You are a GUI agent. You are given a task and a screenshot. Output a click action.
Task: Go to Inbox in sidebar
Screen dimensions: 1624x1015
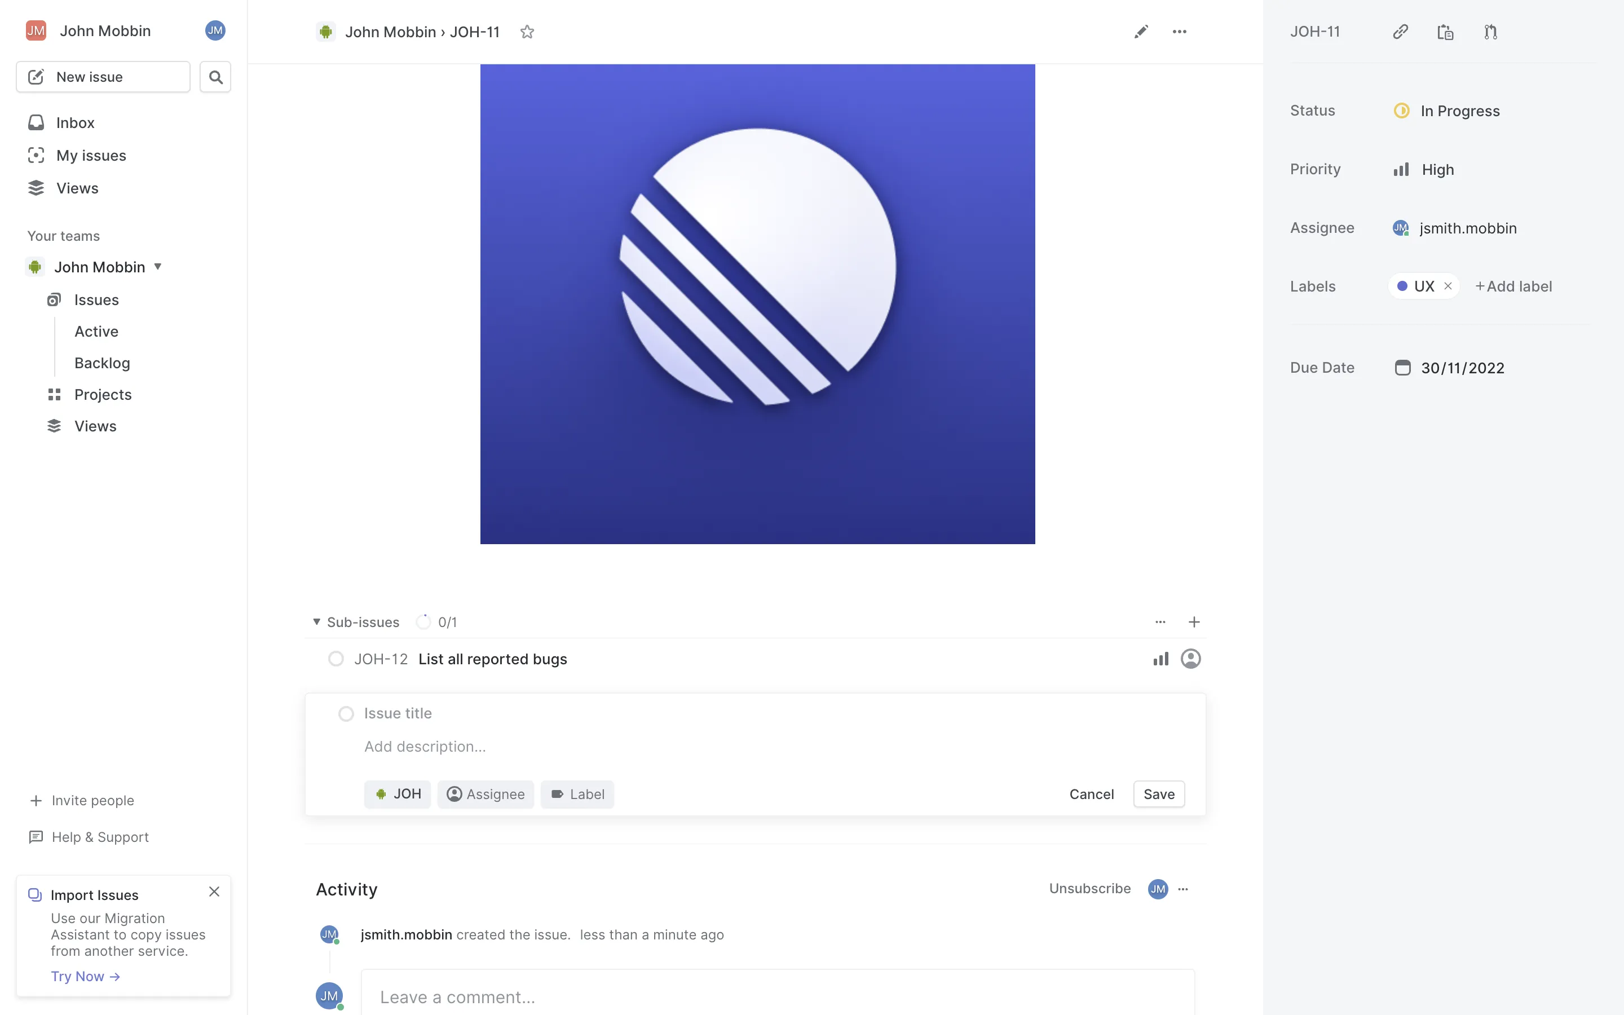click(75, 123)
